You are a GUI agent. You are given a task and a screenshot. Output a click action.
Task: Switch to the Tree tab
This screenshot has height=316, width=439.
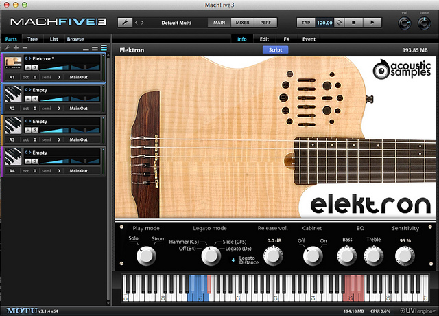click(32, 39)
